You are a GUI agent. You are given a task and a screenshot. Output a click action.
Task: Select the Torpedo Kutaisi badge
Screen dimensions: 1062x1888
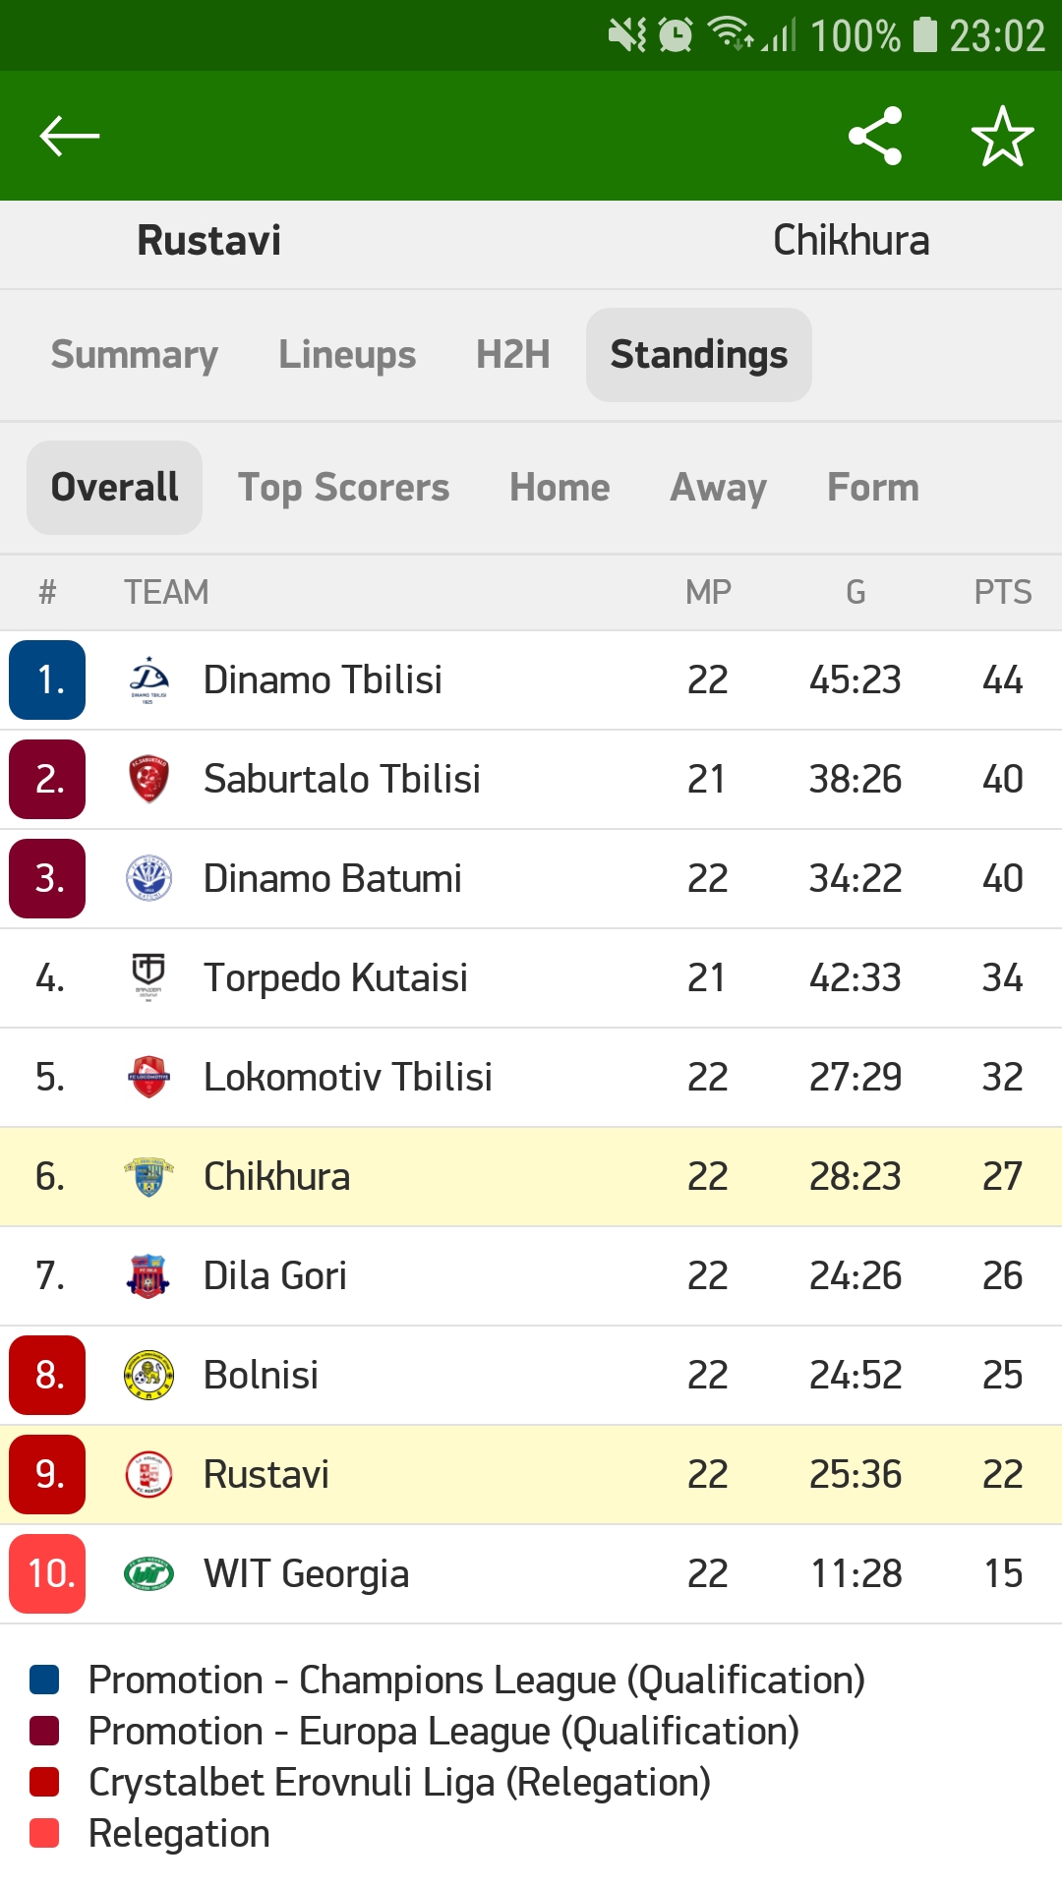coord(147,976)
